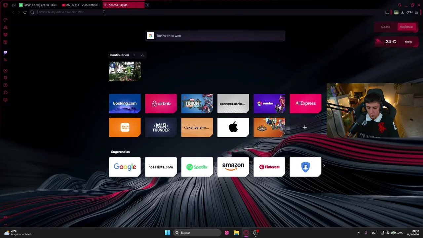Open File Explorer from the taskbar
Viewport: 423px width, 238px height.
(236, 233)
